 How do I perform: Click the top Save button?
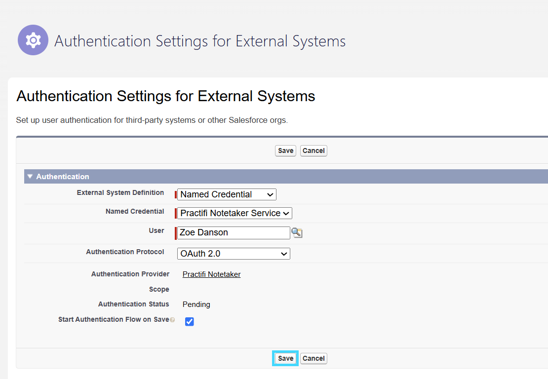pyautogui.click(x=285, y=151)
